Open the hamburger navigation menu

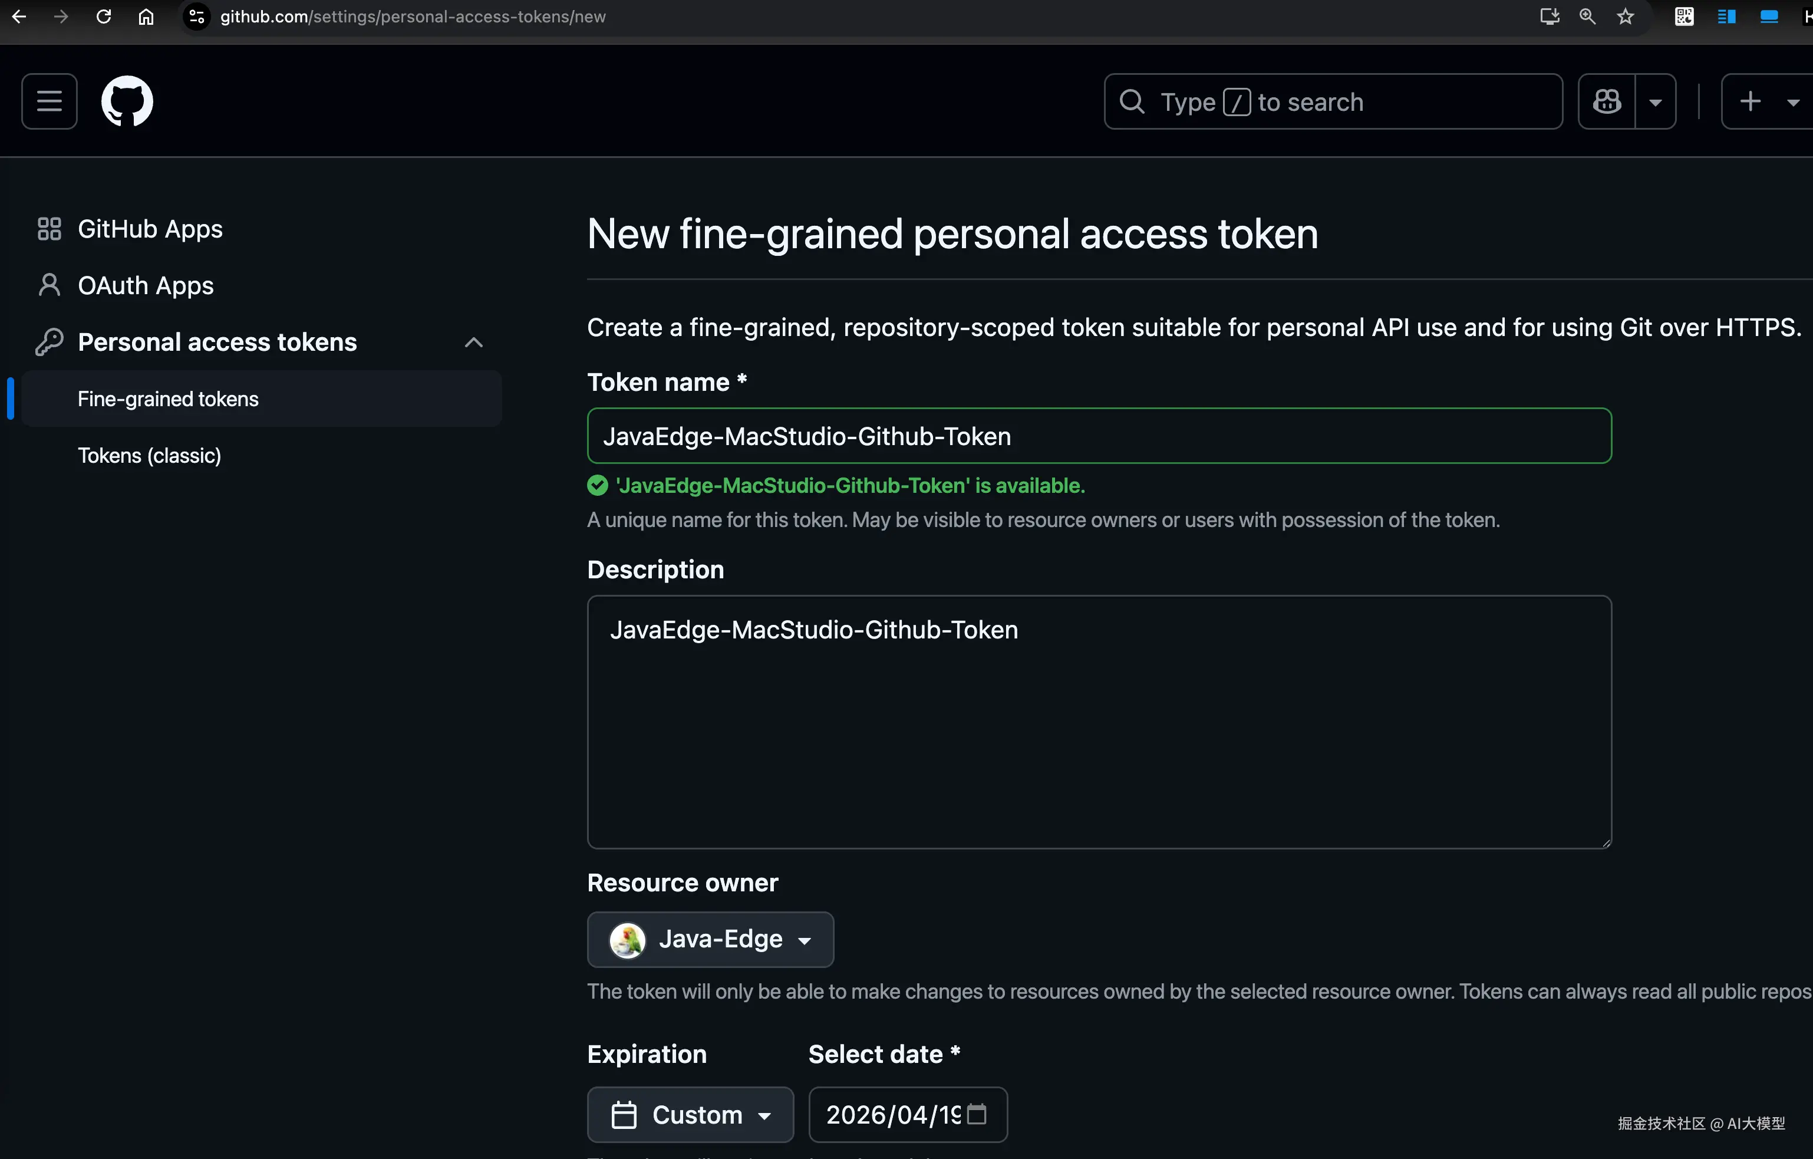tap(49, 101)
